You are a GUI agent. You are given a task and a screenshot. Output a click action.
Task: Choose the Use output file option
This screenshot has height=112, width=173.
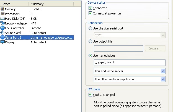90,42
